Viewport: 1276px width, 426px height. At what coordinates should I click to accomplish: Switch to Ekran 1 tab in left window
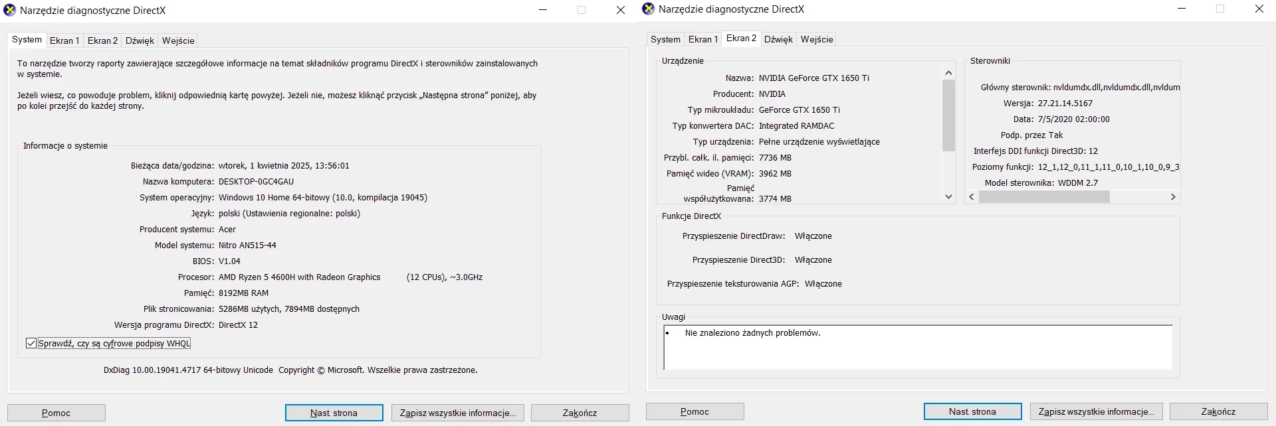point(64,40)
